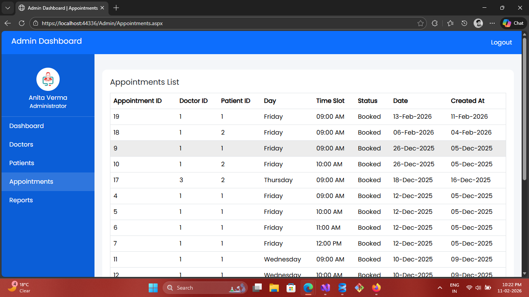Go back using the browser arrow
The height and width of the screenshot is (297, 529).
click(x=8, y=23)
